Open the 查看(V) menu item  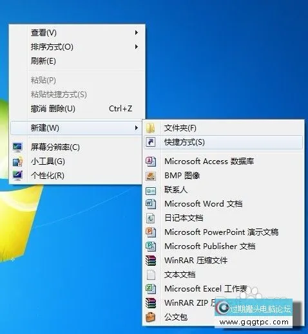(x=77, y=33)
